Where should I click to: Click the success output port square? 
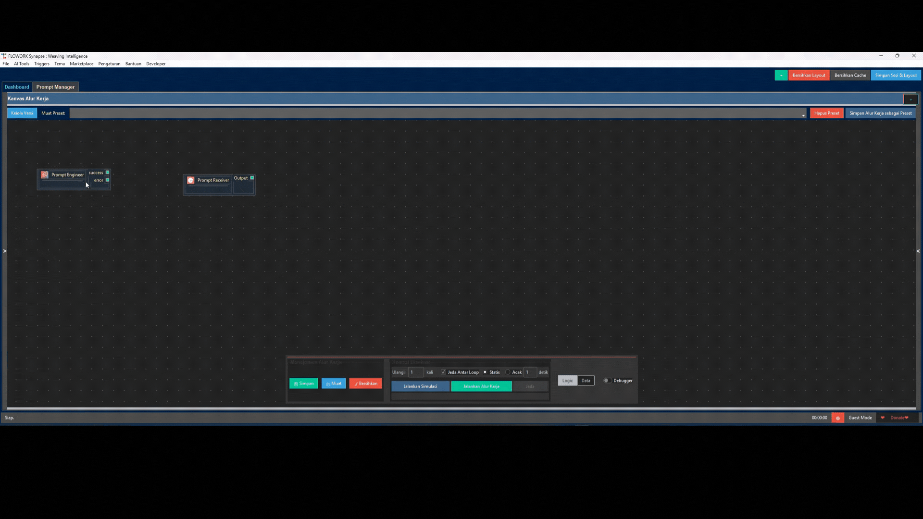[107, 173]
